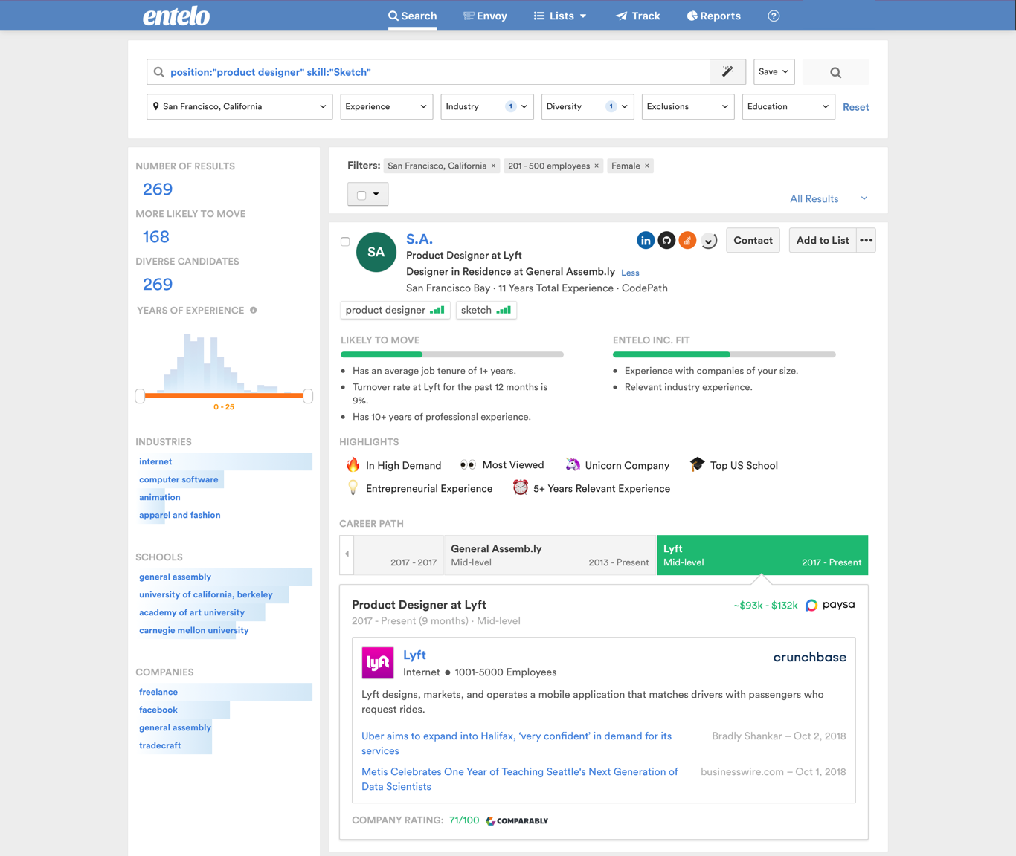
Task: Open the Education filter dropdown
Action: coord(788,107)
